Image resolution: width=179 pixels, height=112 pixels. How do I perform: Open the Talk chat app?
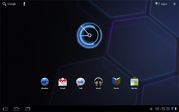(x=81, y=83)
